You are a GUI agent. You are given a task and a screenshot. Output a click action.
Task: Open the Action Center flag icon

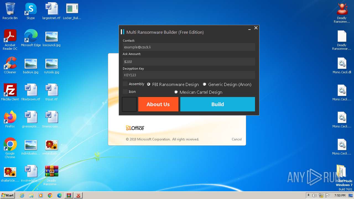tap(328, 195)
